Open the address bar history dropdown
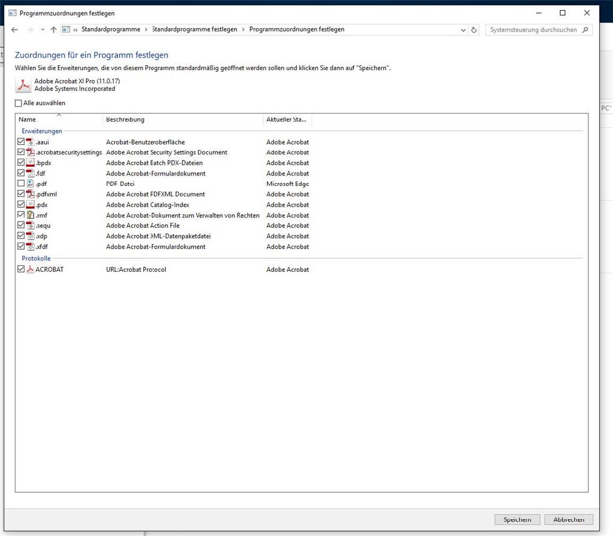613x536 pixels. (463, 30)
